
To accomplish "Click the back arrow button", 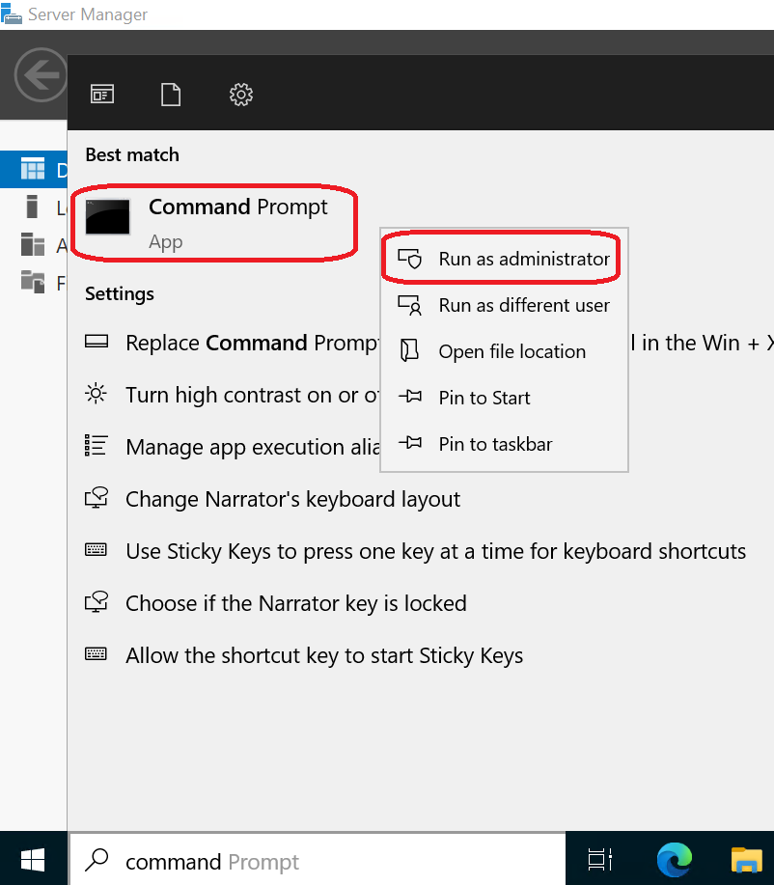I will 40,74.
